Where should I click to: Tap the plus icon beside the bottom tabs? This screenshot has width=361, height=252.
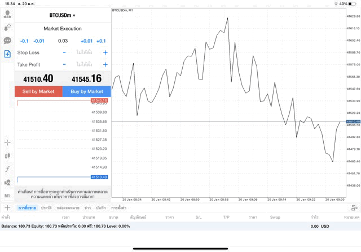(x=7, y=208)
